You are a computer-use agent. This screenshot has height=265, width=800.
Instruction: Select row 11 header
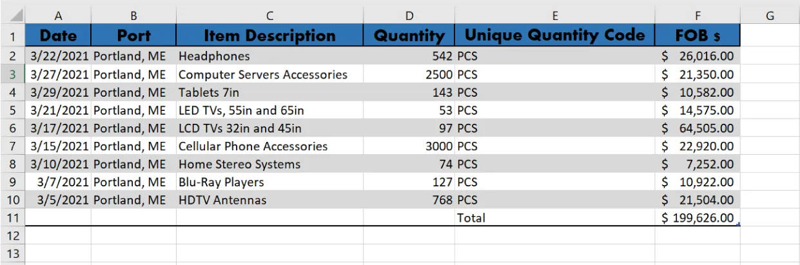tap(14, 218)
